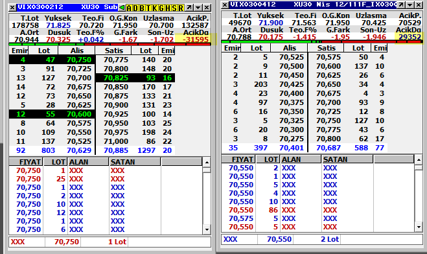Click the total sell lot 1297

pos(146,150)
